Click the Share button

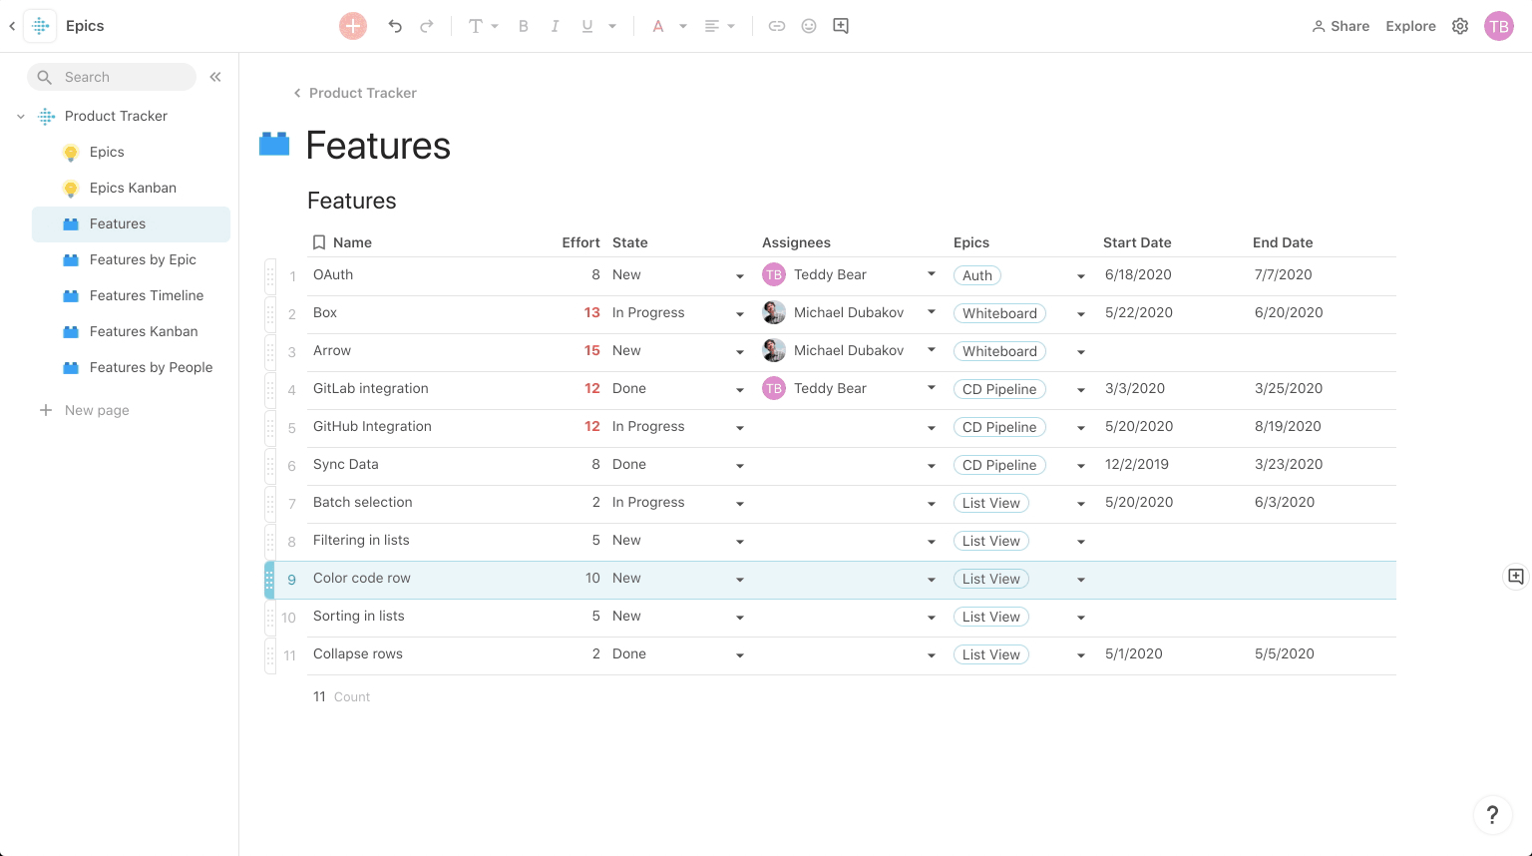pyautogui.click(x=1340, y=26)
